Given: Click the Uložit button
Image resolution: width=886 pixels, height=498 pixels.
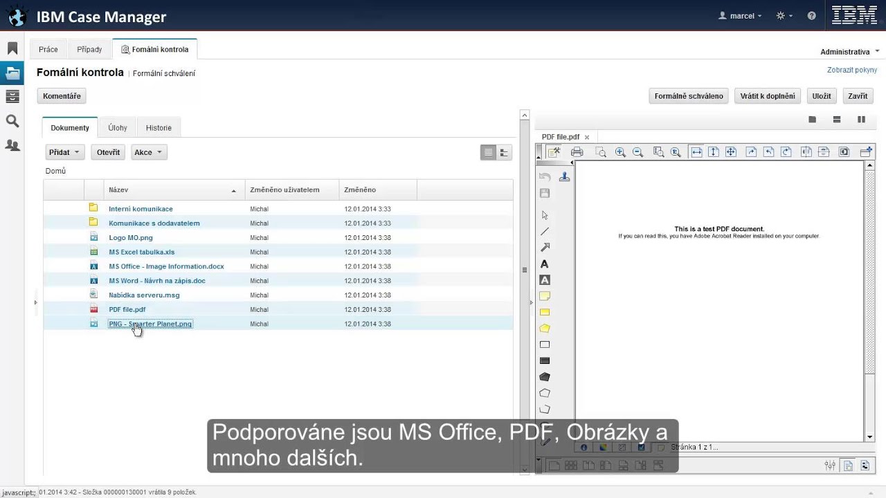Looking at the screenshot, I should [822, 96].
